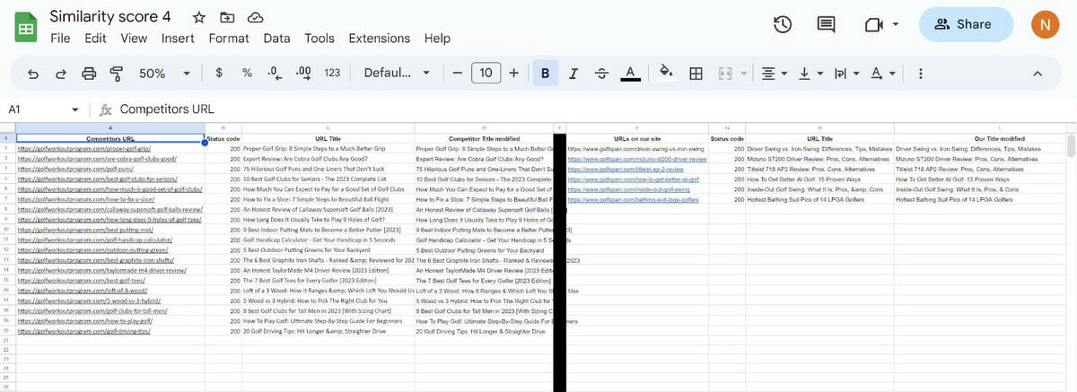Open more toolbar options
The width and height of the screenshot is (1077, 392).
(x=920, y=74)
